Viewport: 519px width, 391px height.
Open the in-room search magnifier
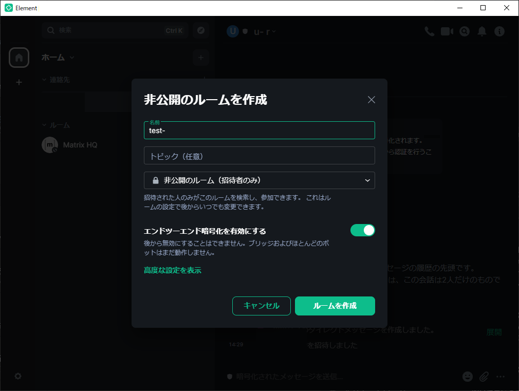(x=465, y=31)
